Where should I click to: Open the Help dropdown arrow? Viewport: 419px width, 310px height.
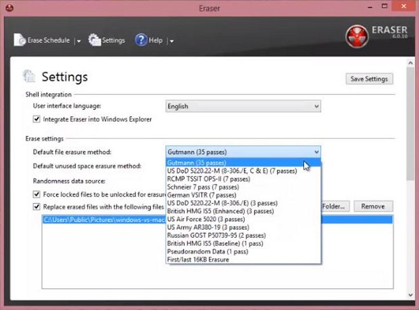tap(172, 41)
